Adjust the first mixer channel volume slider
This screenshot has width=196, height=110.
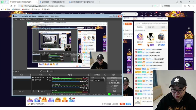67,81
